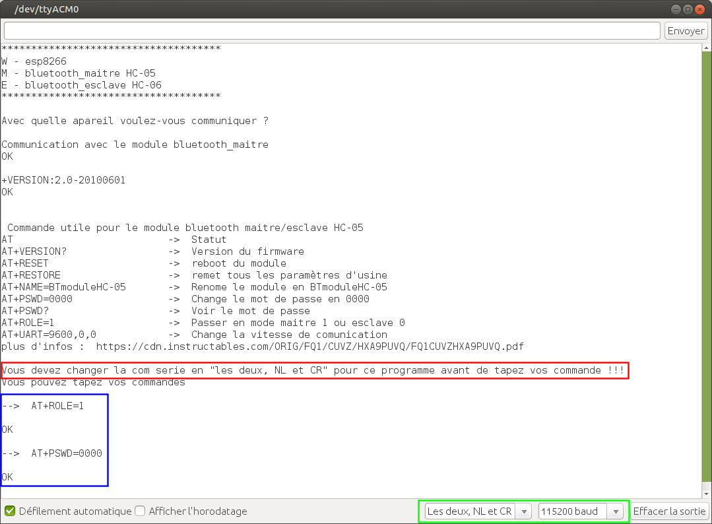Enable the Afficher l'horodatage checkbox
712x524 pixels.
(x=140, y=511)
